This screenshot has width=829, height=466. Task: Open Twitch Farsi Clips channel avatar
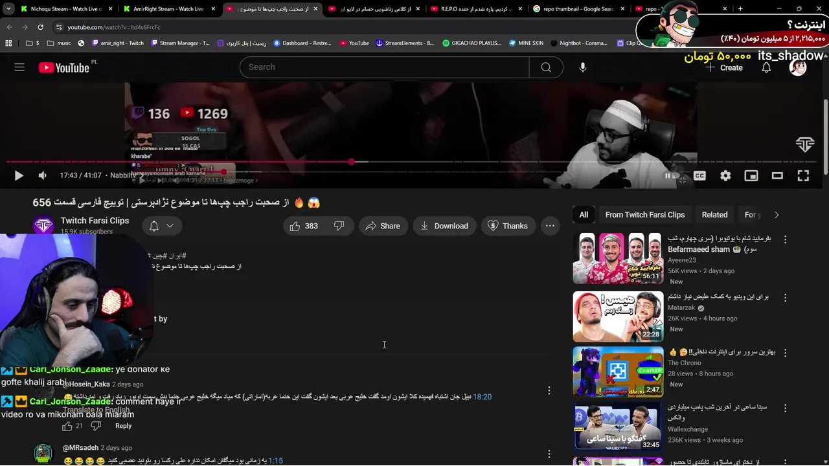tap(43, 225)
